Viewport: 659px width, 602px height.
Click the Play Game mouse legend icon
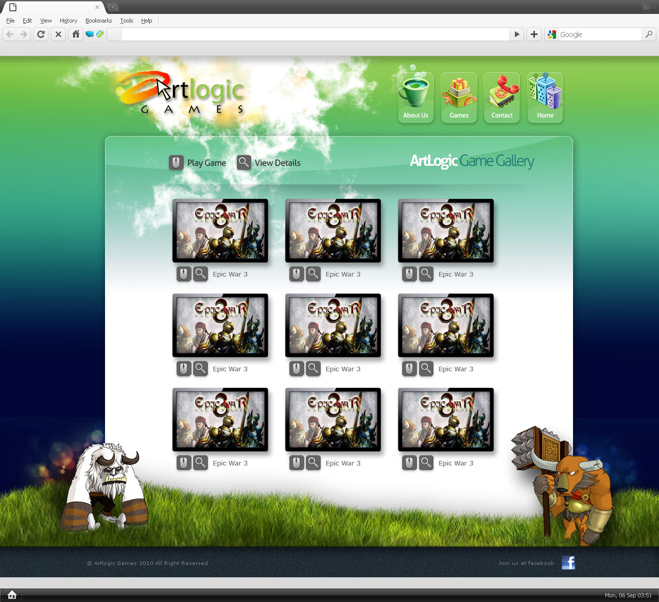pyautogui.click(x=176, y=163)
